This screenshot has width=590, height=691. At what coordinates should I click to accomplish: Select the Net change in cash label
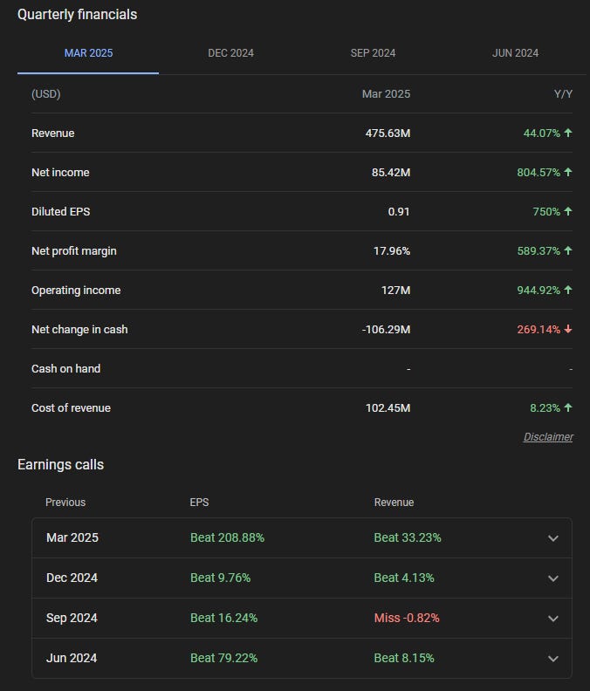click(x=79, y=329)
